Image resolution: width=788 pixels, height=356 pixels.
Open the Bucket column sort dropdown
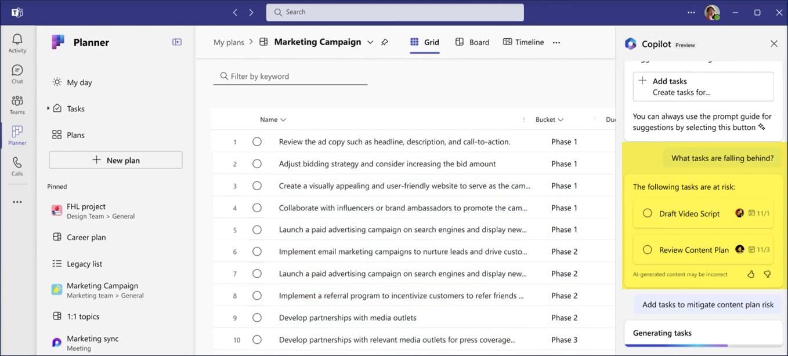[x=561, y=120]
